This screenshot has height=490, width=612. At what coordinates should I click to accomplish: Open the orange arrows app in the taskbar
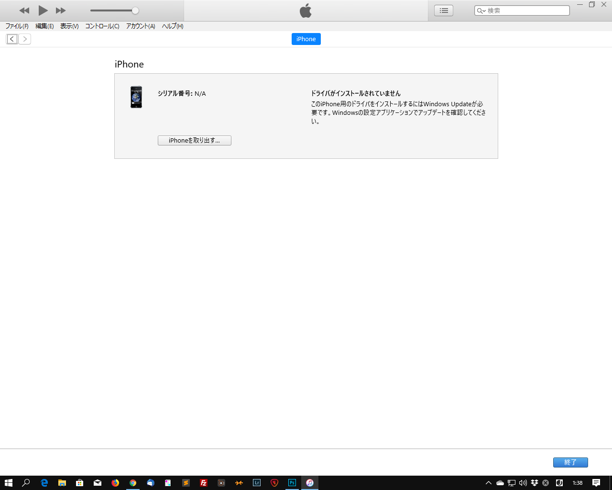239,483
